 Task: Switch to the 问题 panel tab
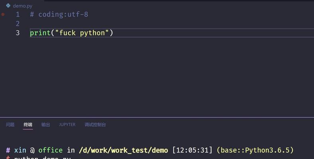click(x=10, y=125)
